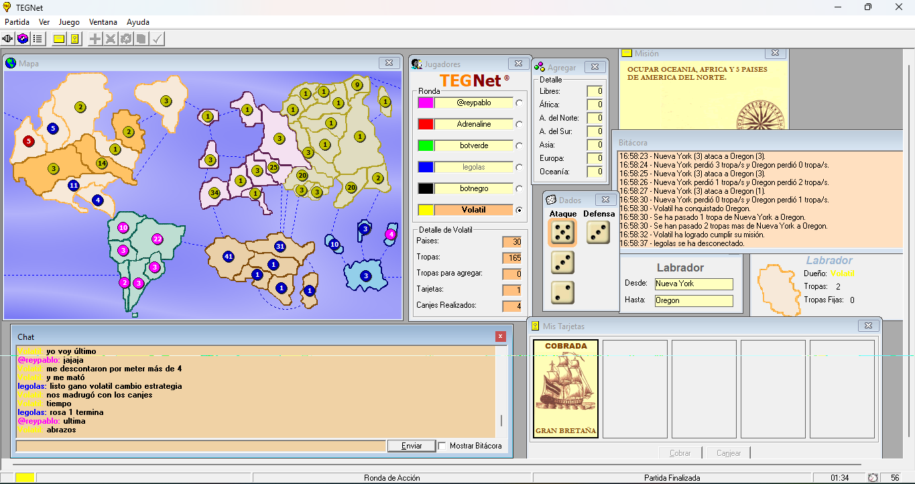Close the Chat panel with red X
915x484 pixels.
coord(500,337)
